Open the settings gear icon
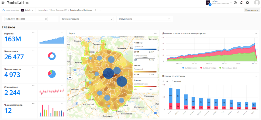The height and width of the screenshot is (120, 261). (247, 3)
